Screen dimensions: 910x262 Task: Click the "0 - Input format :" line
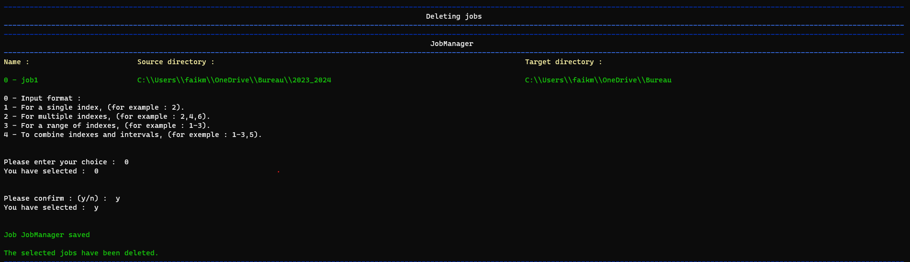[42, 98]
